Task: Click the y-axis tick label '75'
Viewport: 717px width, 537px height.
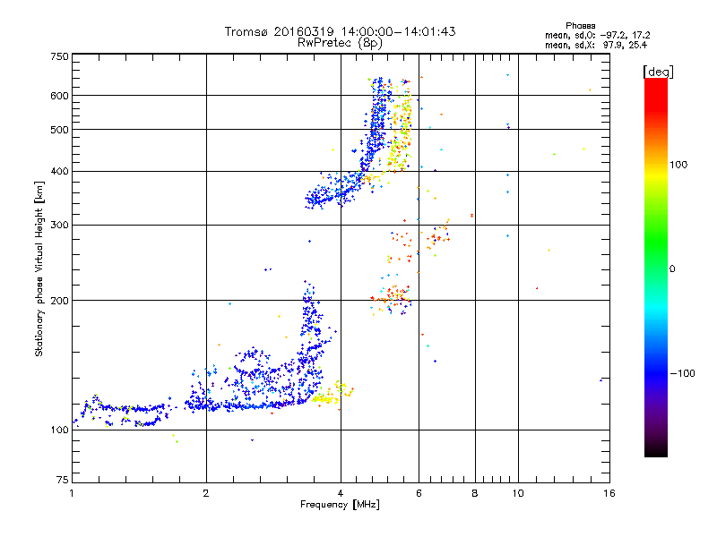Action: [63, 480]
